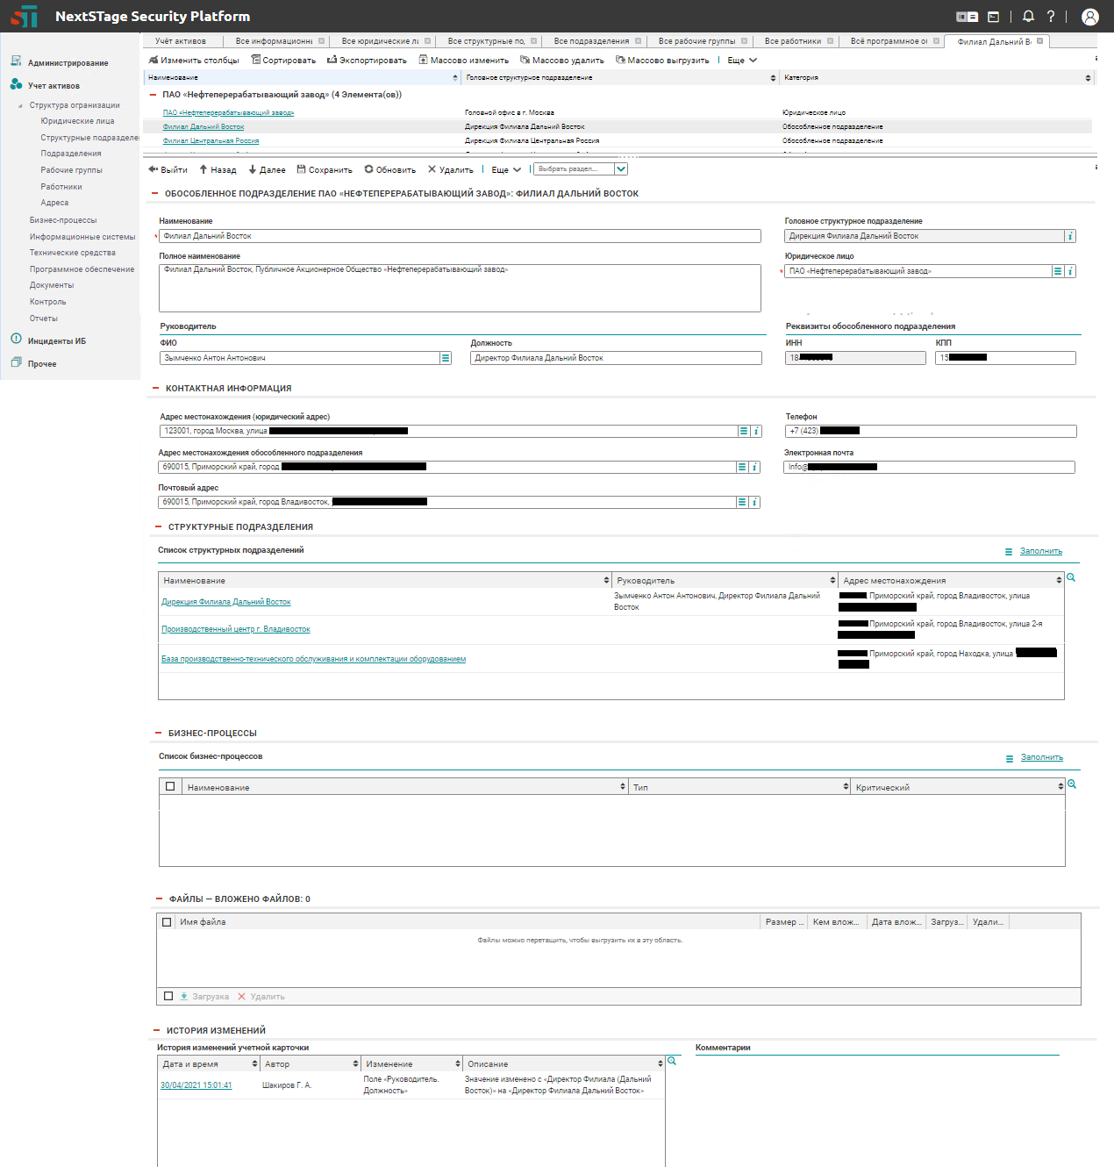Viewport: 1114px width, 1167px height.
Task: Click Выйти in the card toolbar
Action: click(x=168, y=170)
